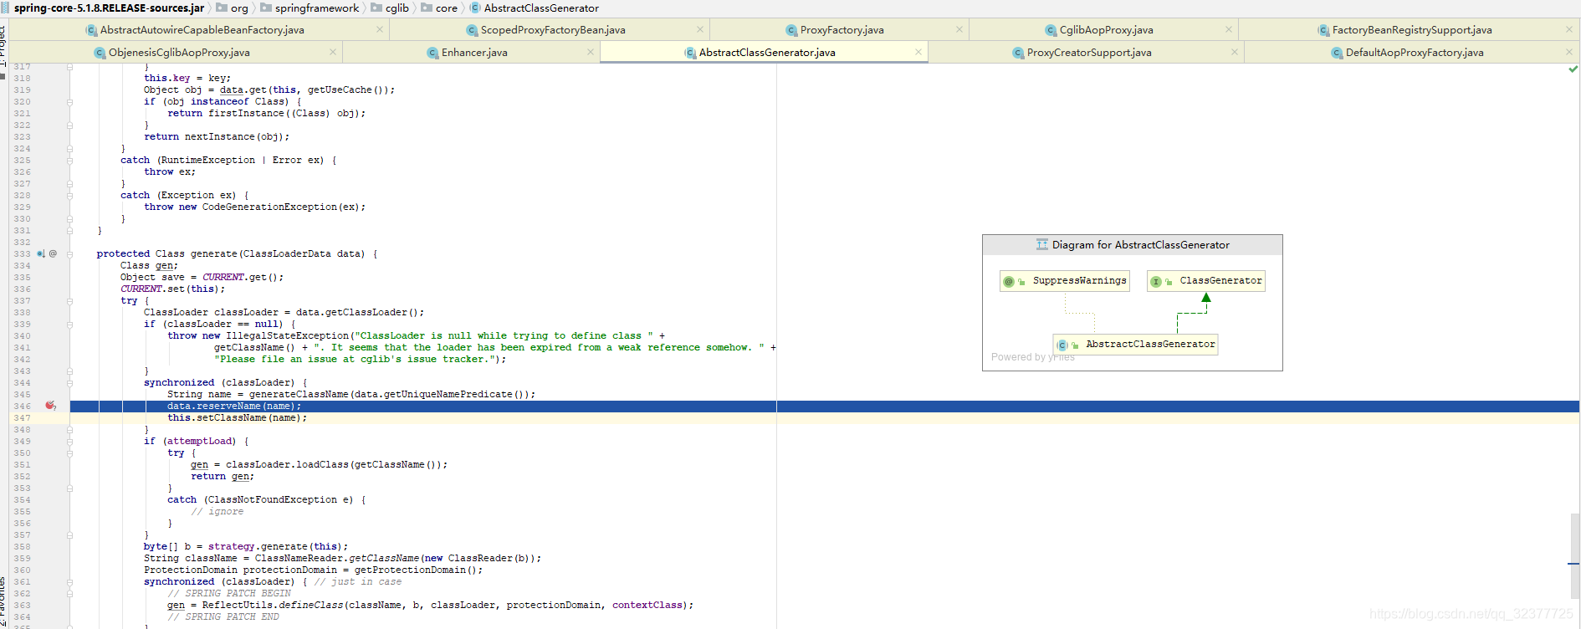Screen dimensions: 1581x629
Task: Click the diagram icon in the popup title
Action: [x=1041, y=245]
